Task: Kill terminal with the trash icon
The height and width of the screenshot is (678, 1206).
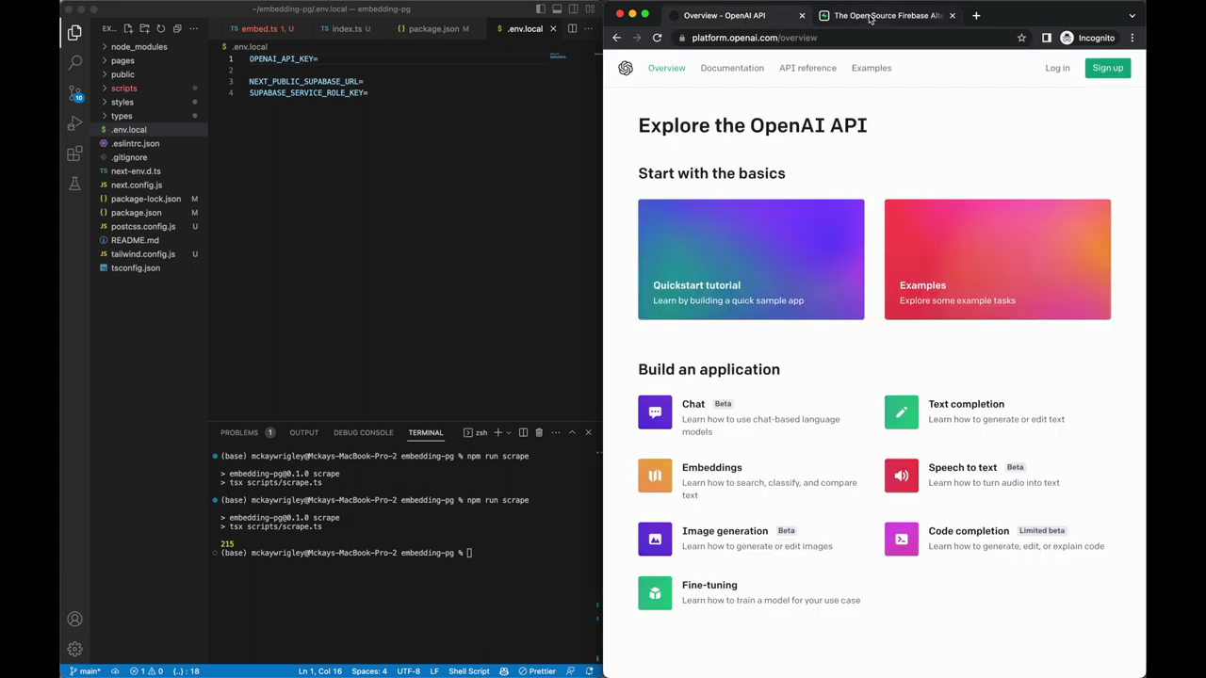Action: pyautogui.click(x=539, y=432)
